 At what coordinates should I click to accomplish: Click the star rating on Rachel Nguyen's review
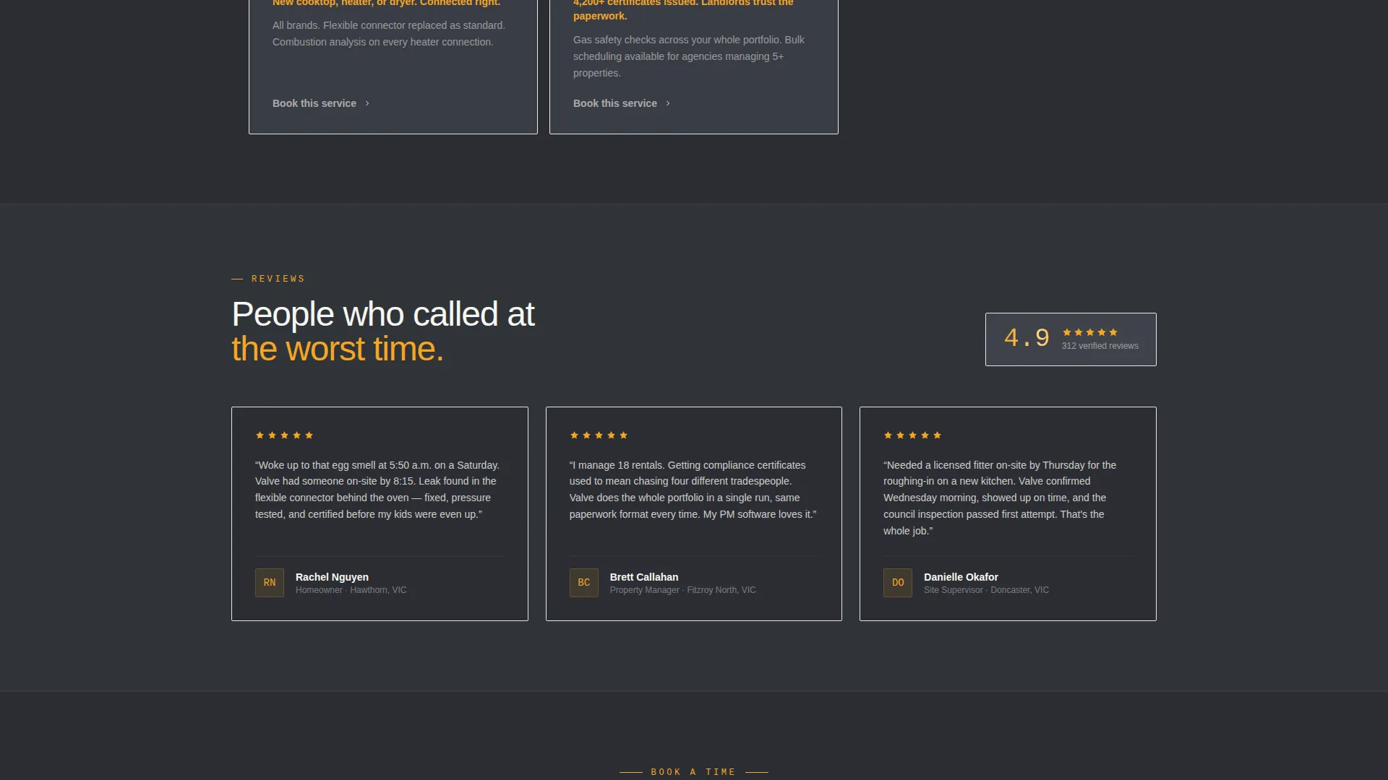pyautogui.click(x=284, y=435)
